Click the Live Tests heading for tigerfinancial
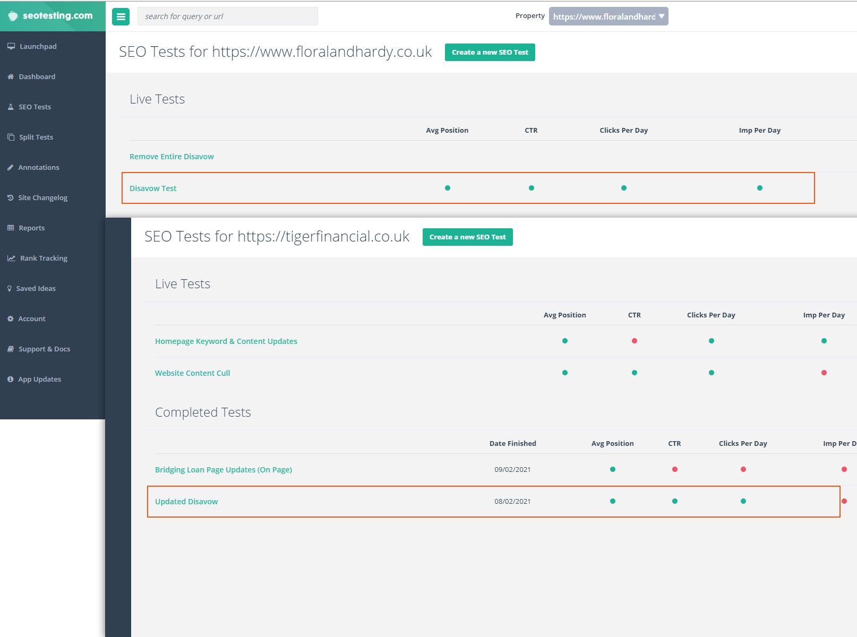 click(x=183, y=284)
